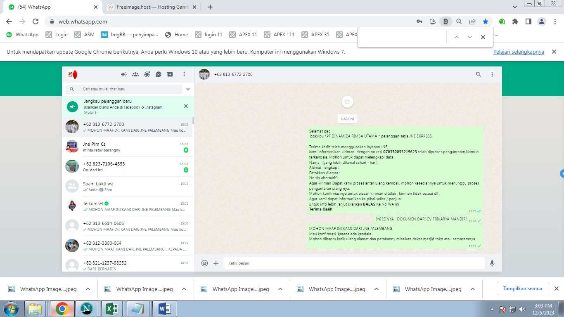Open Jne Plm Cs chat
This screenshot has width=564, height=317.
coord(127,147)
